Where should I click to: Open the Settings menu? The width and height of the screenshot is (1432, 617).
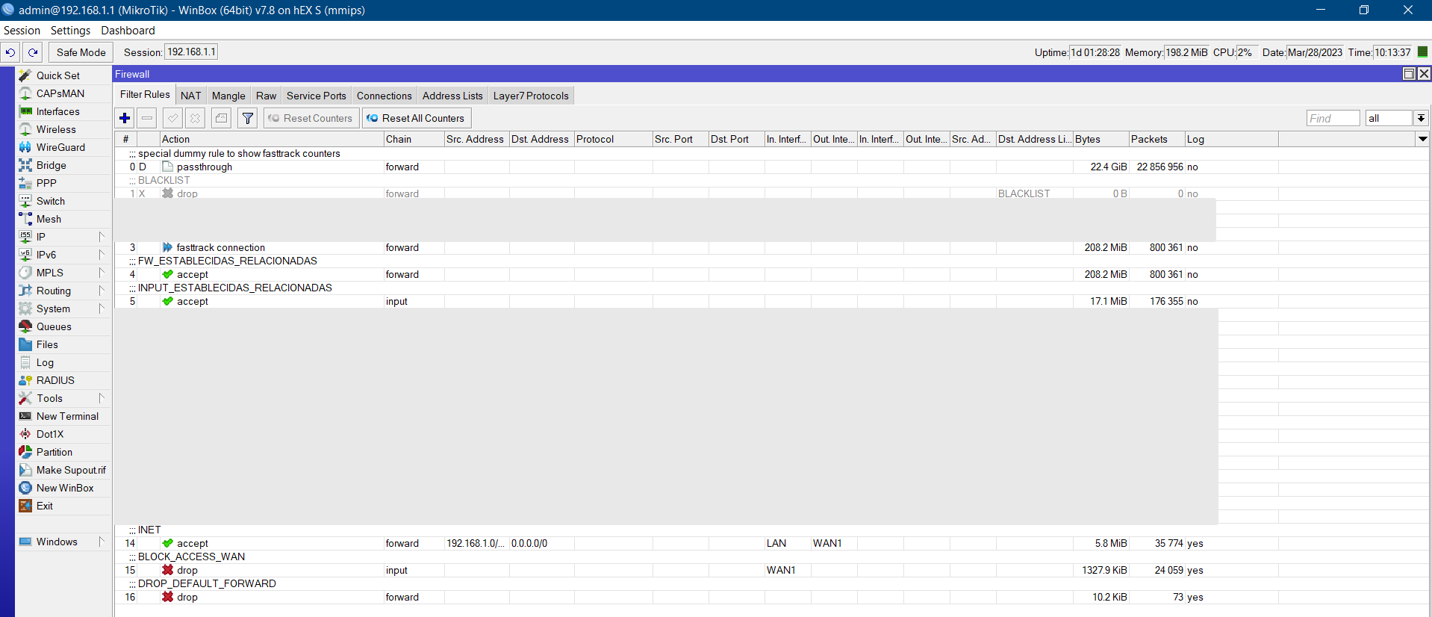point(70,31)
